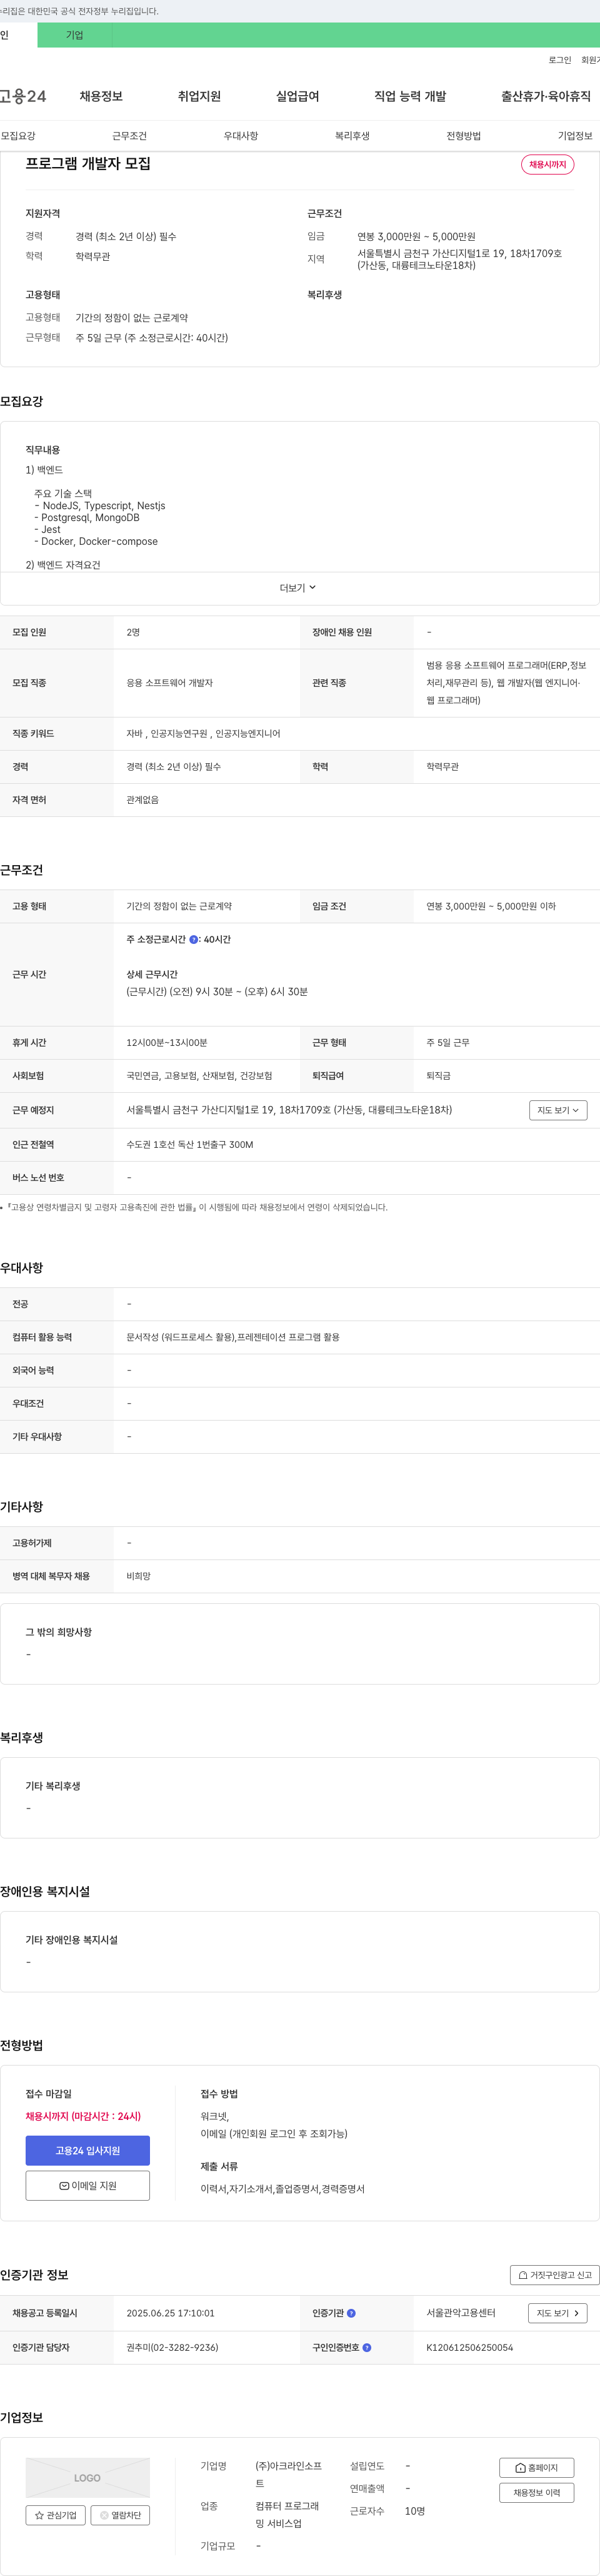This screenshot has width=600, height=2576.
Task: Click 응용 소프트웨어 개발자 cell
Action: (169, 683)
